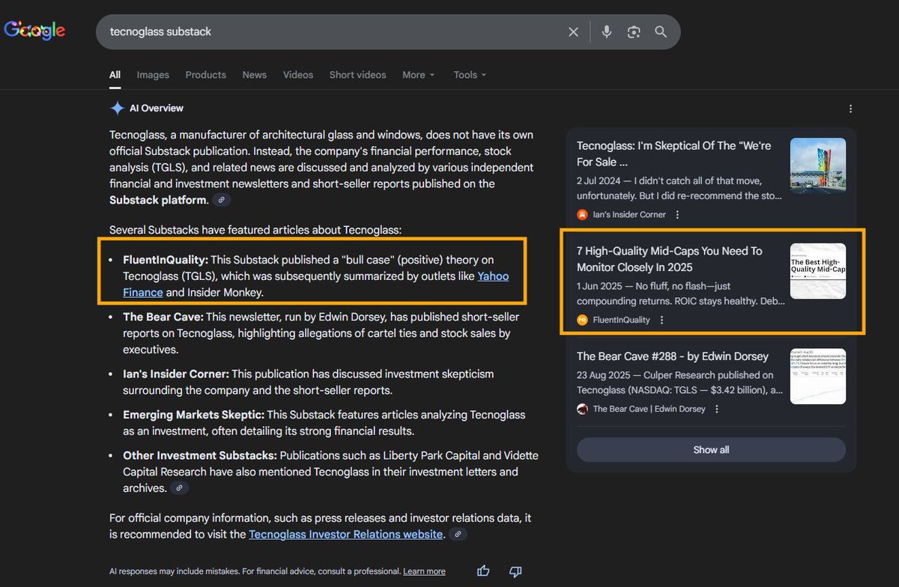
Task: Give thumbs up to AI Overview
Action: click(x=483, y=571)
